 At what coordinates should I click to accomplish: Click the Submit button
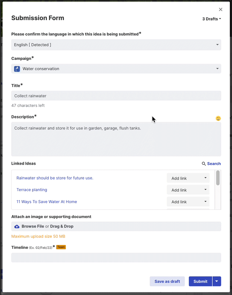(x=200, y=281)
